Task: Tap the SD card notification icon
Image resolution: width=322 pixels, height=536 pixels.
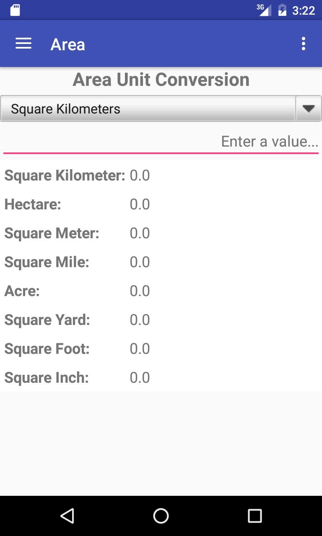Action: [15, 10]
